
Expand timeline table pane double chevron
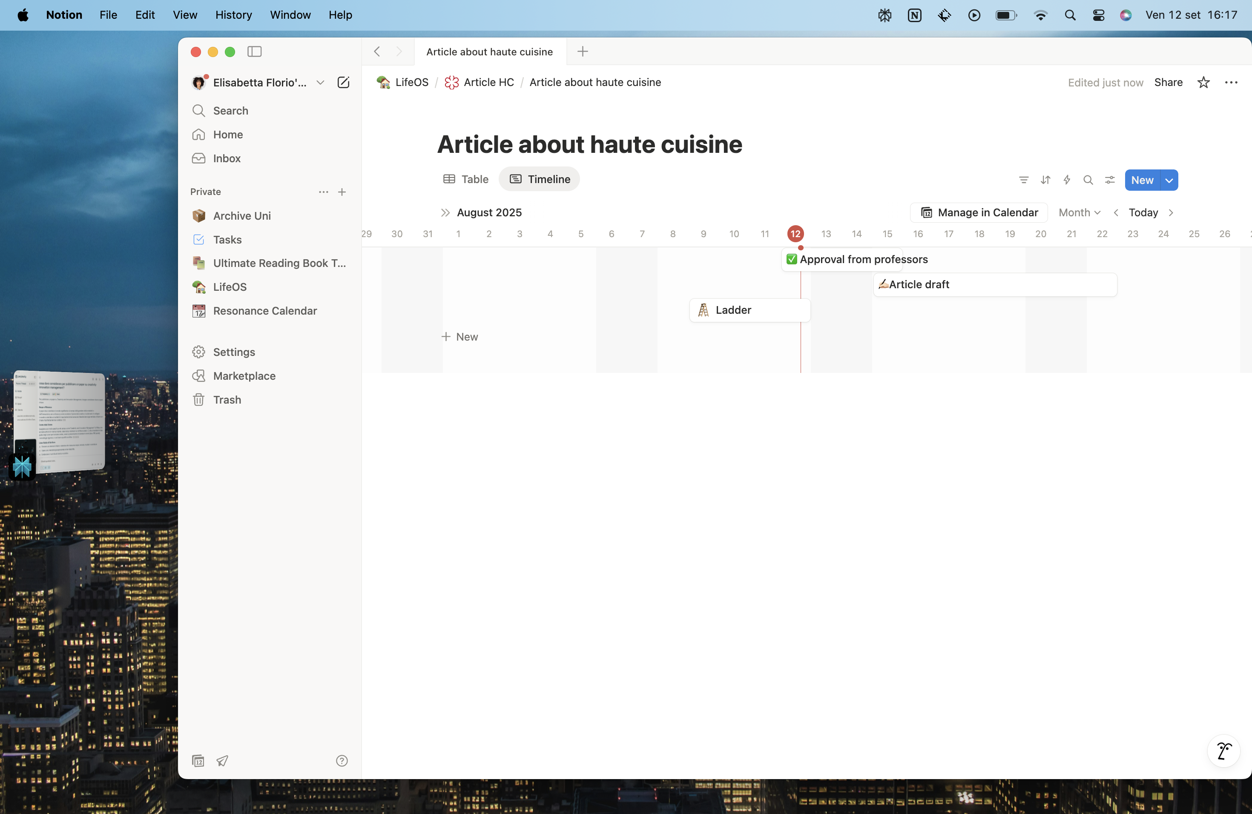tap(445, 212)
